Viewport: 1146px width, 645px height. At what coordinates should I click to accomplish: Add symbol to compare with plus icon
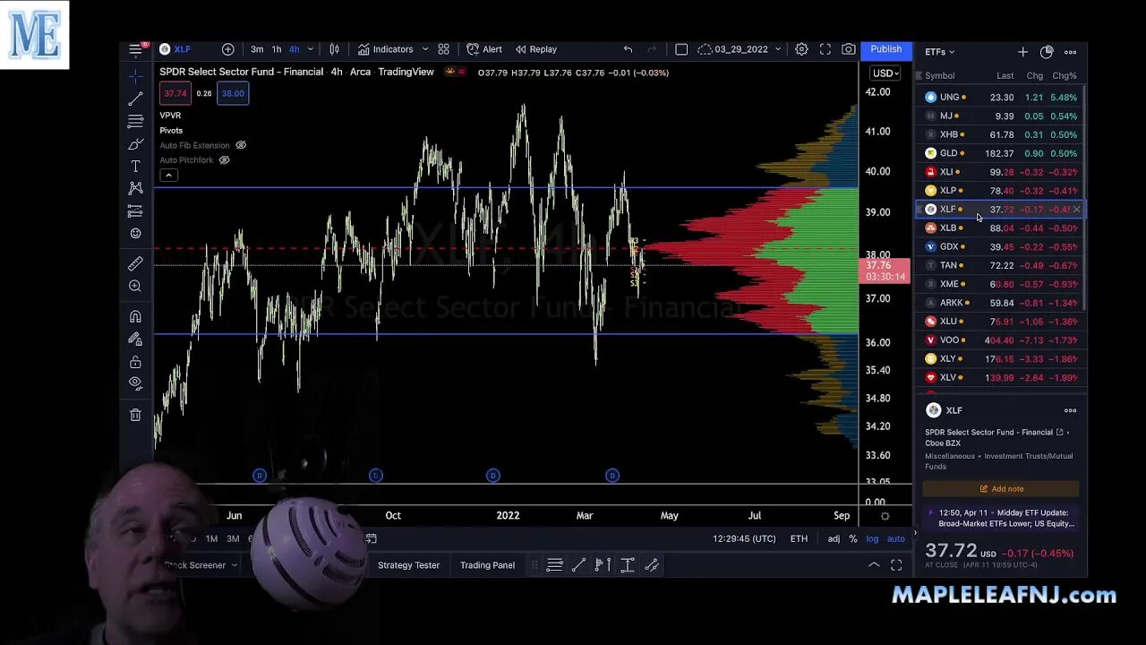tap(228, 49)
